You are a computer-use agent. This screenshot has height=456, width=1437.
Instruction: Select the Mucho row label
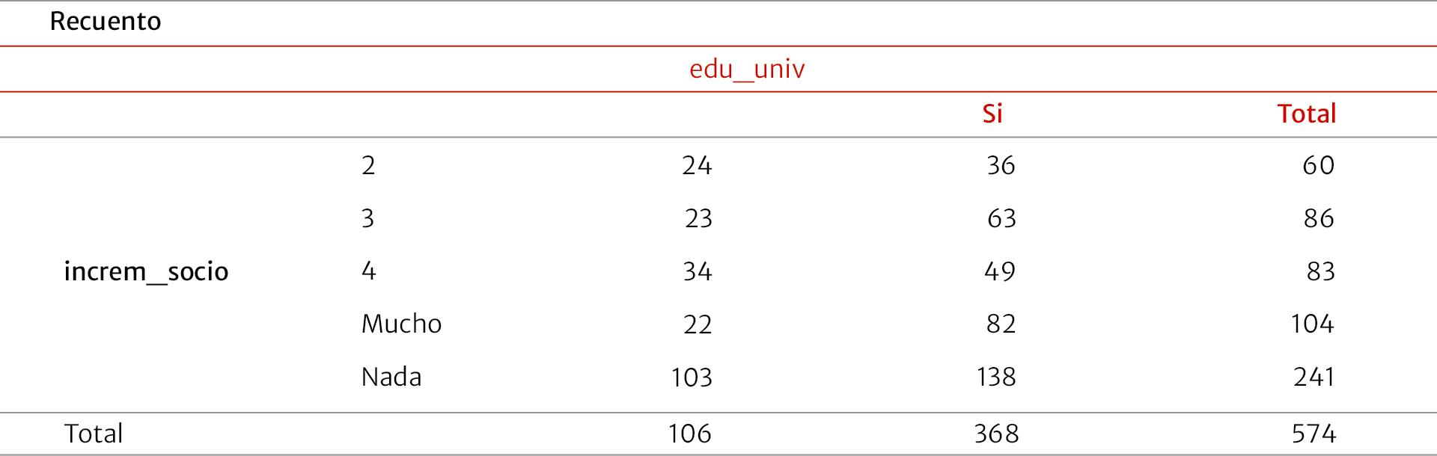(401, 324)
